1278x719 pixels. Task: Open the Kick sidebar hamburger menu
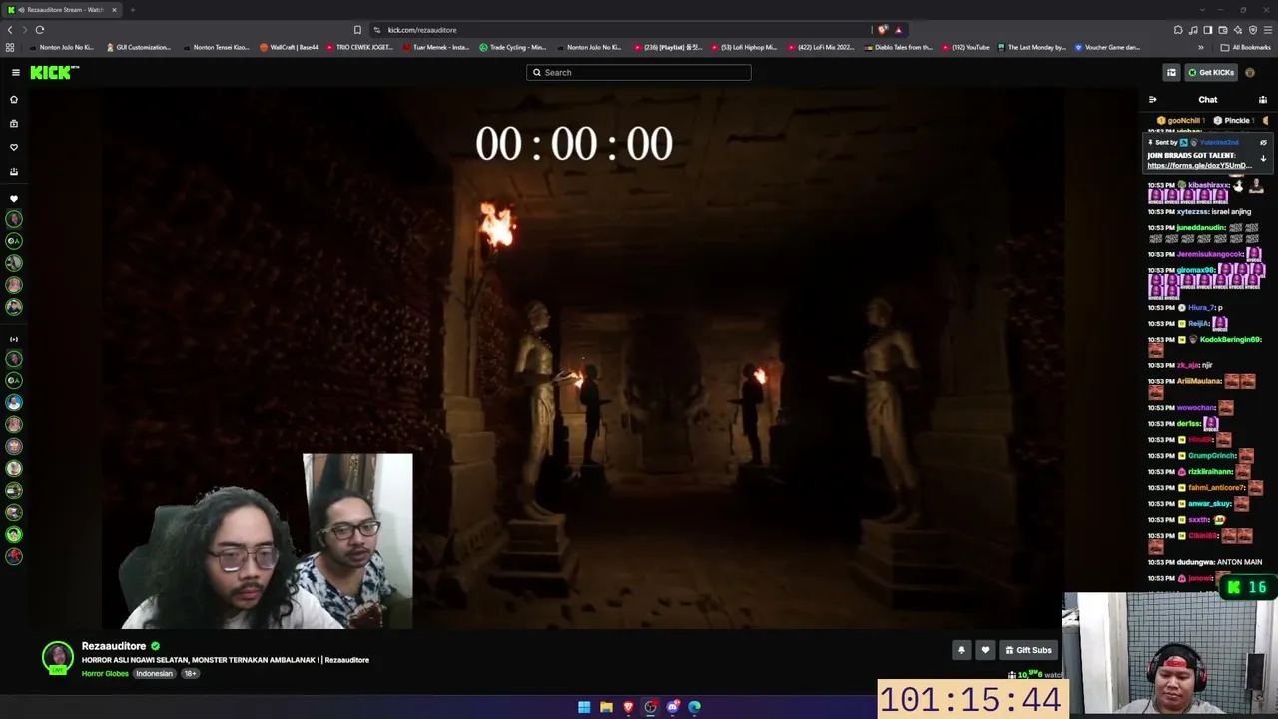[x=15, y=72]
